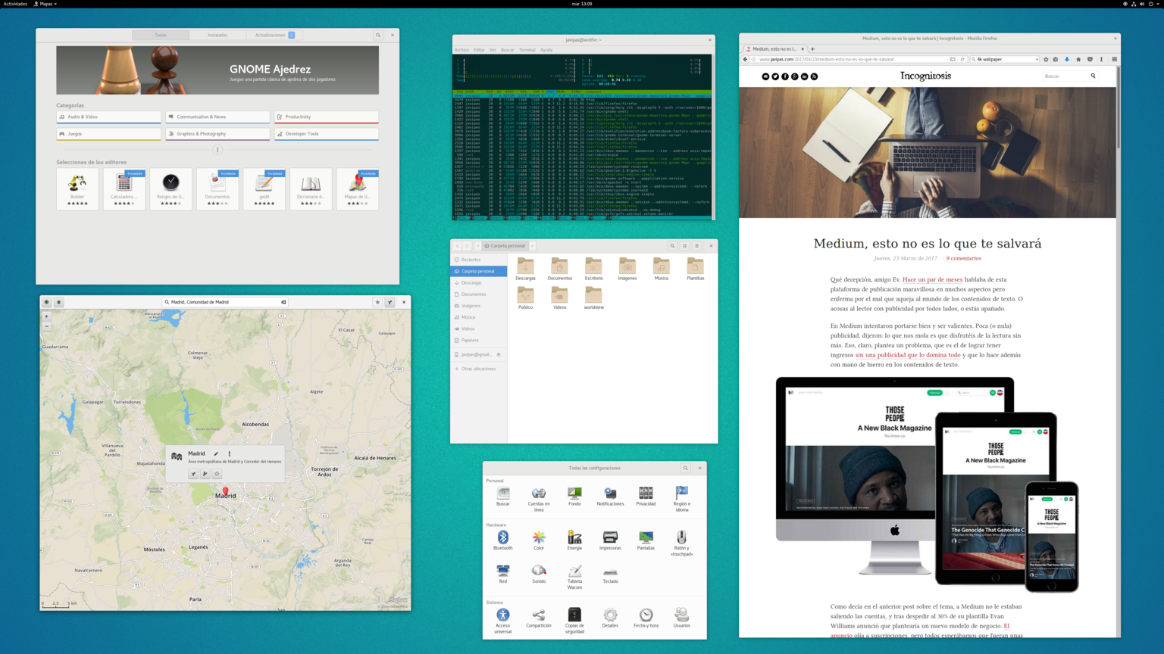
Task: Open the Descargas folder in Files
Action: (525, 267)
